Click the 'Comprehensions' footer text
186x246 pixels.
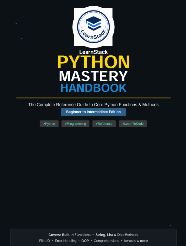click(x=106, y=241)
